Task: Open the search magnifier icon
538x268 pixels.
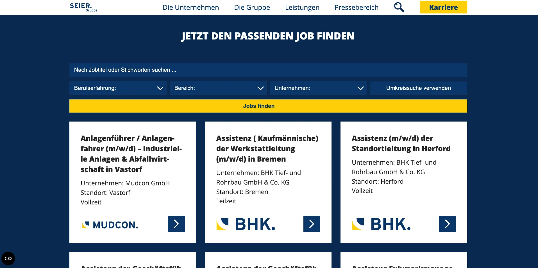Action: click(399, 7)
